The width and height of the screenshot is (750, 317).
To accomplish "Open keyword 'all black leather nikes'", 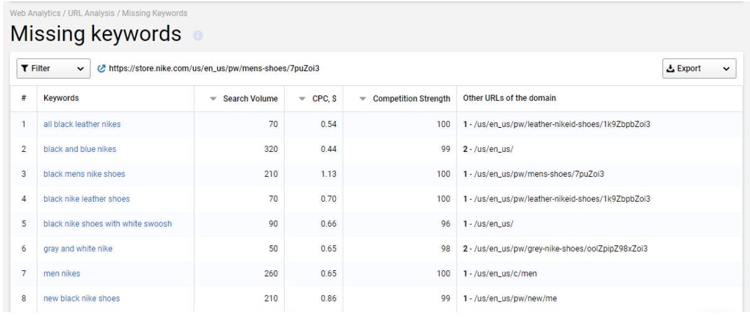I will point(82,124).
